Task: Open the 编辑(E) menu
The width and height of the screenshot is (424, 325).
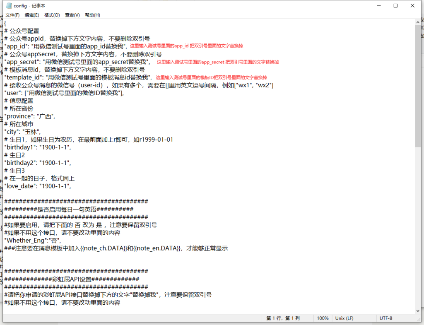Action: (32, 15)
